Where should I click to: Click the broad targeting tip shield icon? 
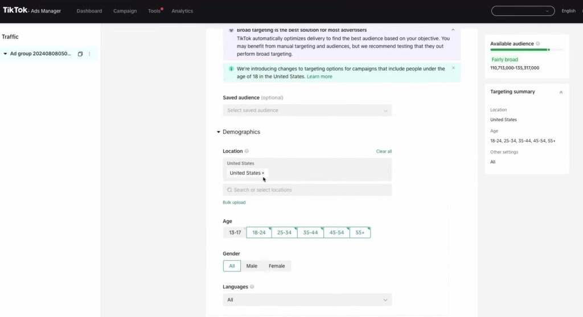point(231,30)
